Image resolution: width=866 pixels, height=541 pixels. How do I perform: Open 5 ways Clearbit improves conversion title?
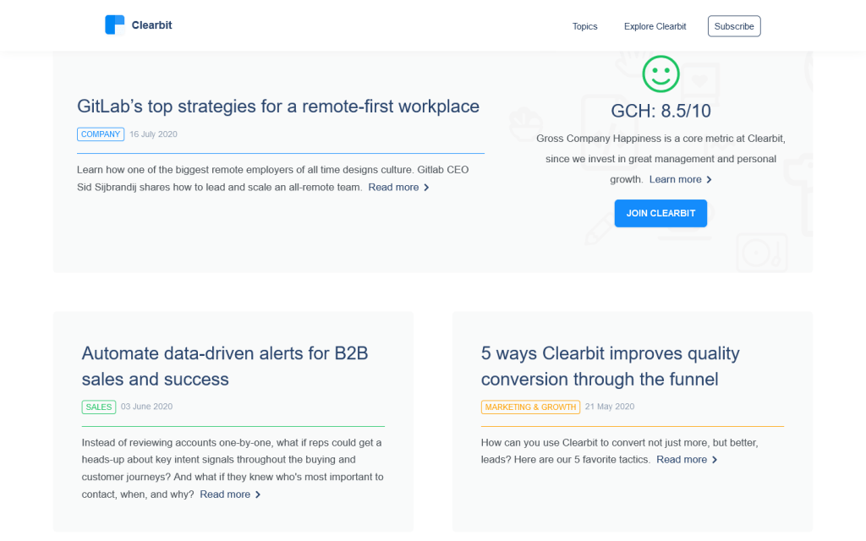click(610, 366)
